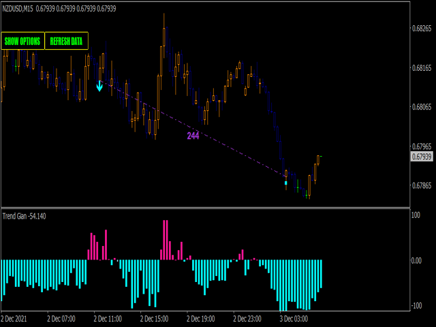Click the 0.67865 price scale value

[x=422, y=185]
